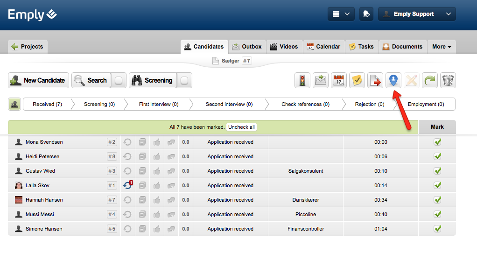Click the yellow task note icon
The height and width of the screenshot is (274, 477).
[x=357, y=80]
